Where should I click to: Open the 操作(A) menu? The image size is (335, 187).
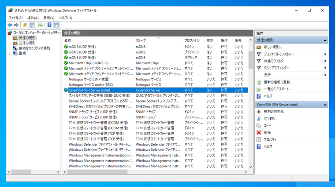[33, 18]
